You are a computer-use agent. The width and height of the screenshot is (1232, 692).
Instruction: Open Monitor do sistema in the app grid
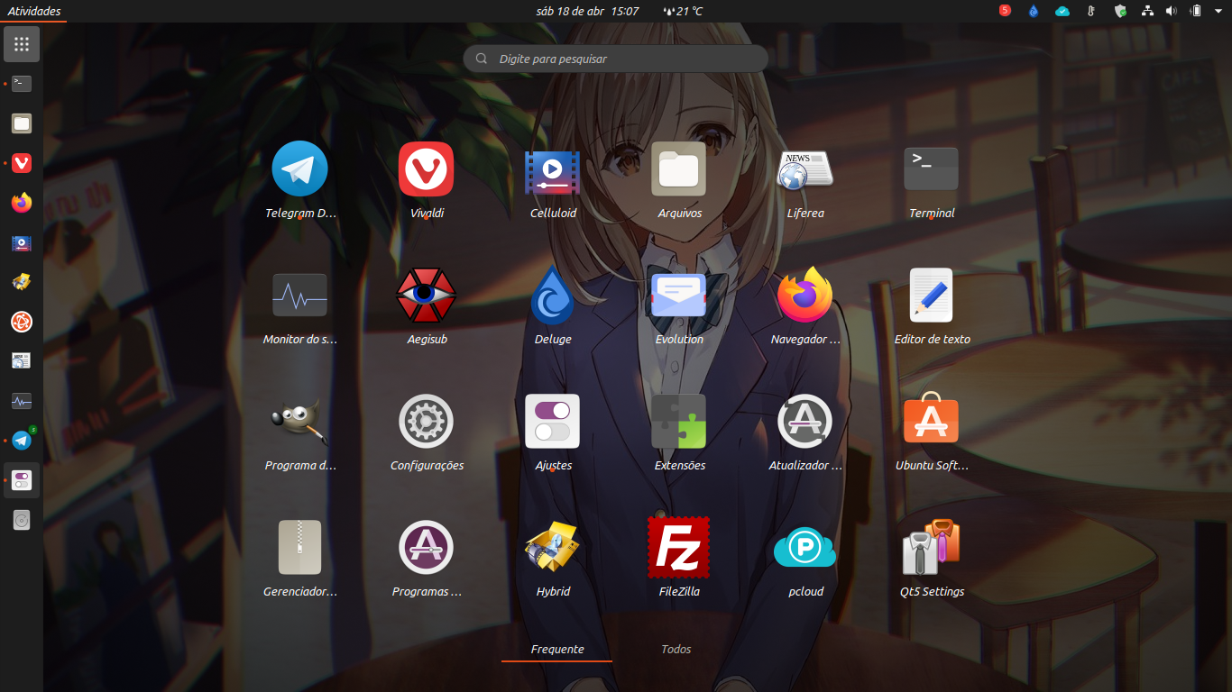(x=300, y=296)
